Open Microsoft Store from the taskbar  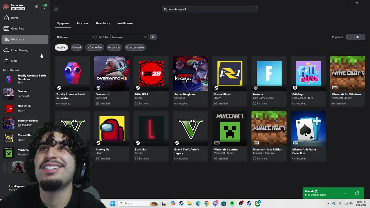click(x=223, y=203)
